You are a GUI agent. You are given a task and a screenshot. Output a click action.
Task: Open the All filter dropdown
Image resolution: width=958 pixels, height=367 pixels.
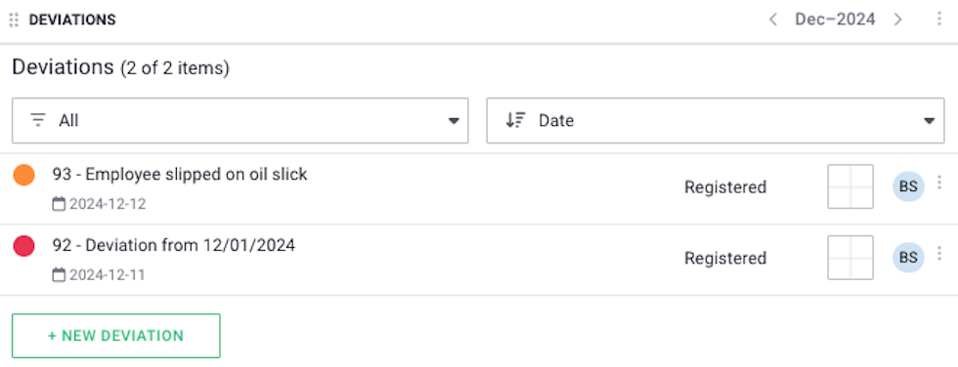[x=240, y=121]
